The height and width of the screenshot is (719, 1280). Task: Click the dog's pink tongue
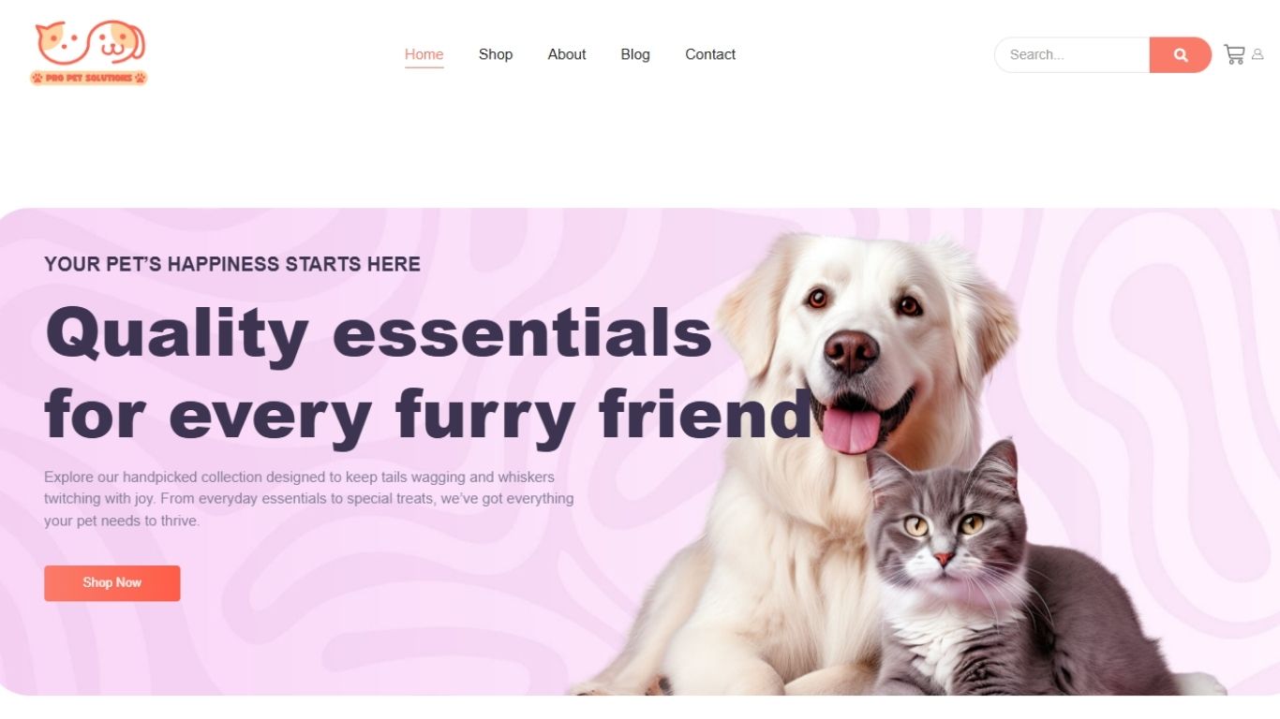point(851,429)
